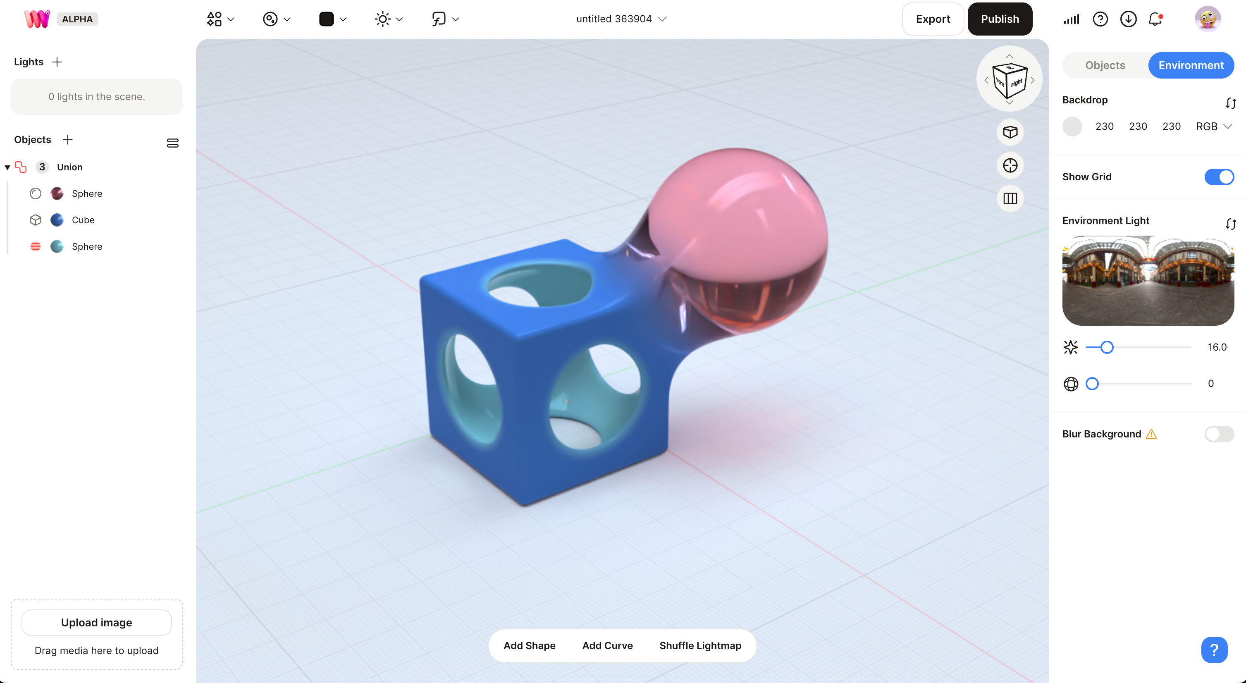
Task: Open the user profile avatar
Action: pyautogui.click(x=1208, y=19)
